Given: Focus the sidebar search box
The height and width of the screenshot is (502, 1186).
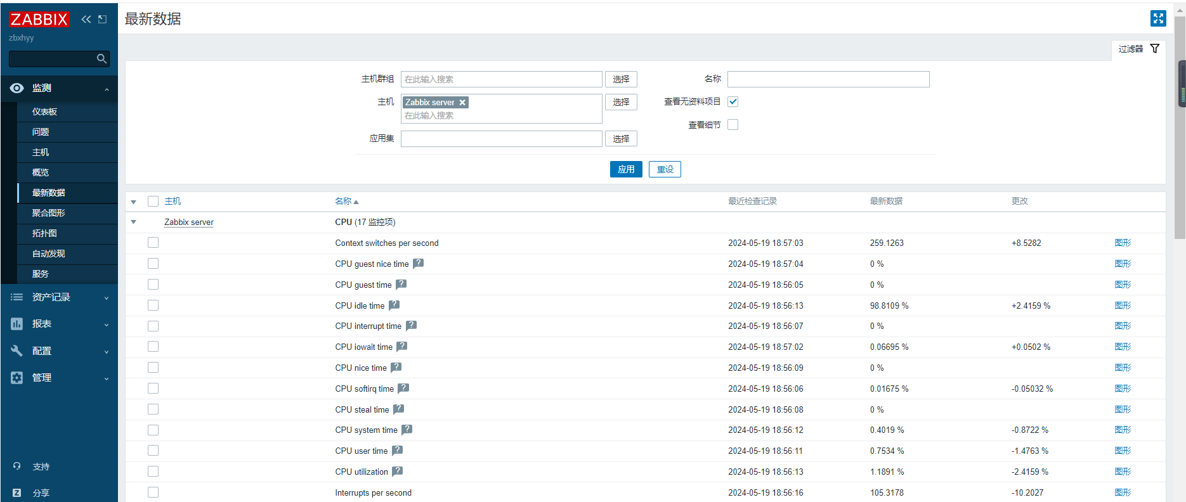Looking at the screenshot, I should click(59, 59).
